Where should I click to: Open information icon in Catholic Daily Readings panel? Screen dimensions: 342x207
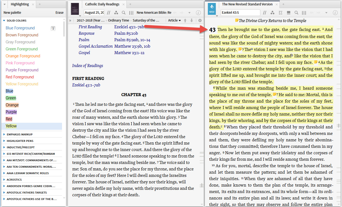[x=198, y=13]
